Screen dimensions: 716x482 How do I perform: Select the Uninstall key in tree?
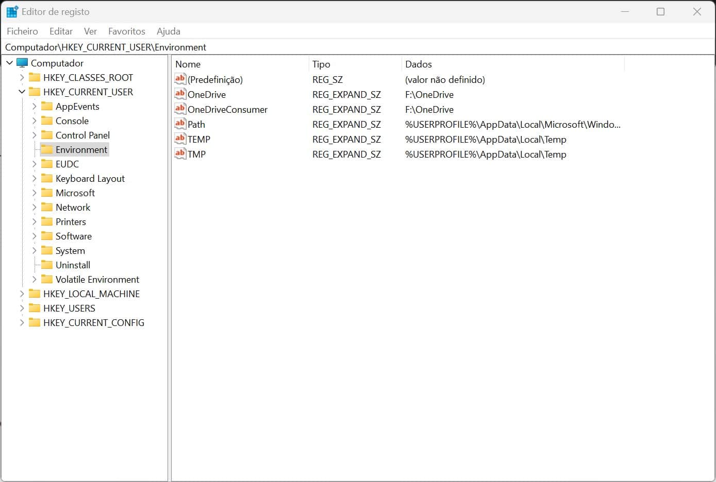(x=73, y=265)
